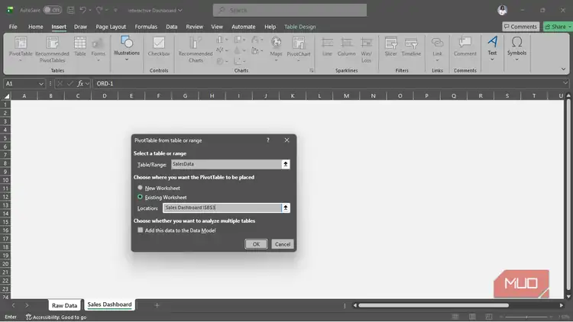573x322 pixels.
Task: Check Add this data to Data Model
Action: (141, 230)
